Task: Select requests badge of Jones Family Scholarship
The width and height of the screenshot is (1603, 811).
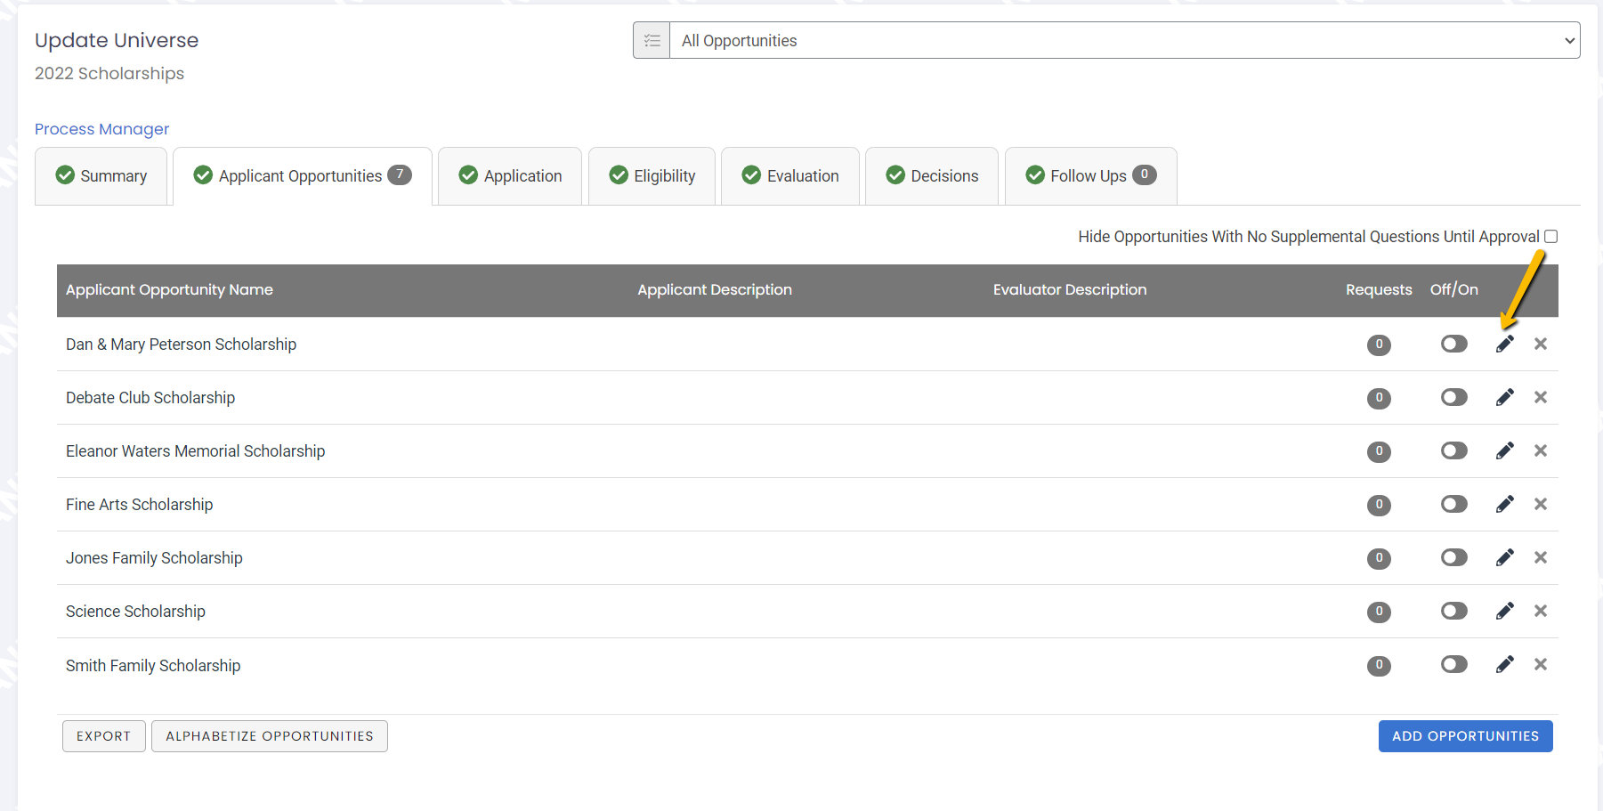Action: point(1379,558)
